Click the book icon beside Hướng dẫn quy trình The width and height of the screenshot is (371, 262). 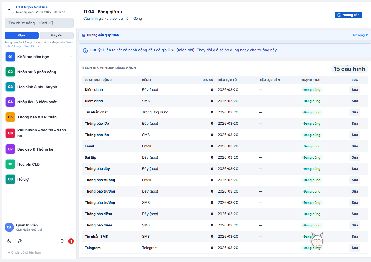click(x=84, y=35)
